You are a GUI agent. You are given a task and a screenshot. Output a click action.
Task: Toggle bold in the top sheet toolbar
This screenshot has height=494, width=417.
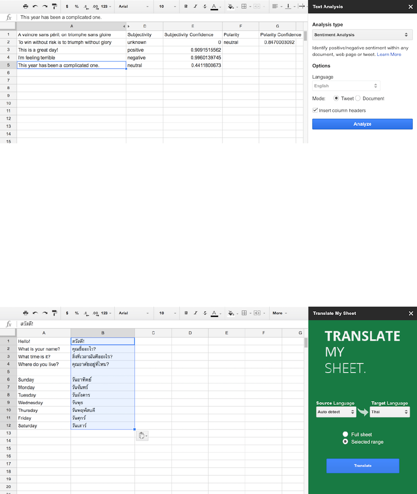point(186,6)
